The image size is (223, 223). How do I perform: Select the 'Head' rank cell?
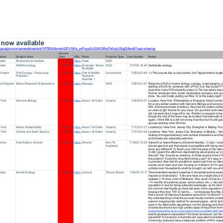pyautogui.click(x=93, y=61)
